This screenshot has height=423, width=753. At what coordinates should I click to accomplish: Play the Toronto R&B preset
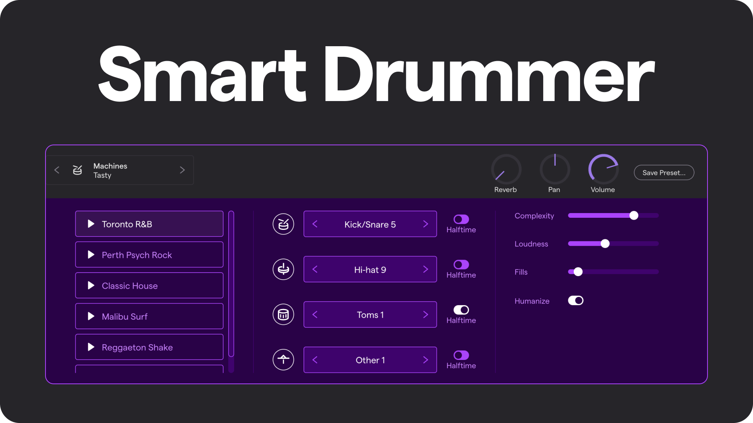pyautogui.click(x=91, y=224)
